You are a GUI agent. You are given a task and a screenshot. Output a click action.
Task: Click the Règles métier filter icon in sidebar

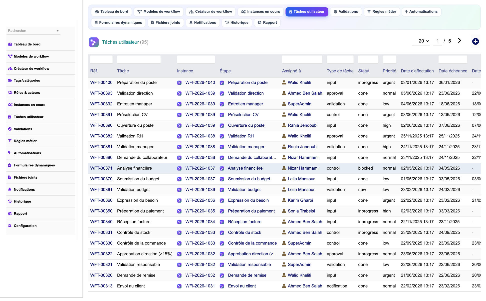(10, 141)
